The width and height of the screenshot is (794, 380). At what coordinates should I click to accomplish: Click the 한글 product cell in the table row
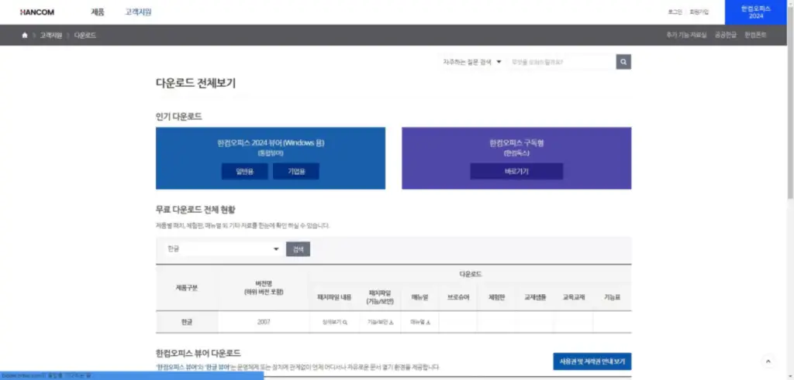click(187, 322)
